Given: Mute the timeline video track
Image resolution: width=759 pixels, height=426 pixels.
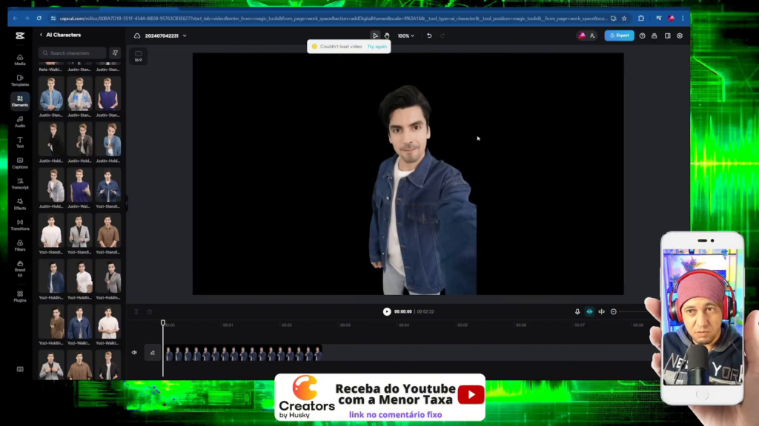Looking at the screenshot, I should [x=134, y=353].
